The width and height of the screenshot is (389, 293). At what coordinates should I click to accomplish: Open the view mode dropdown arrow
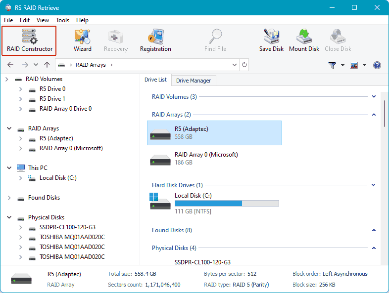365,65
